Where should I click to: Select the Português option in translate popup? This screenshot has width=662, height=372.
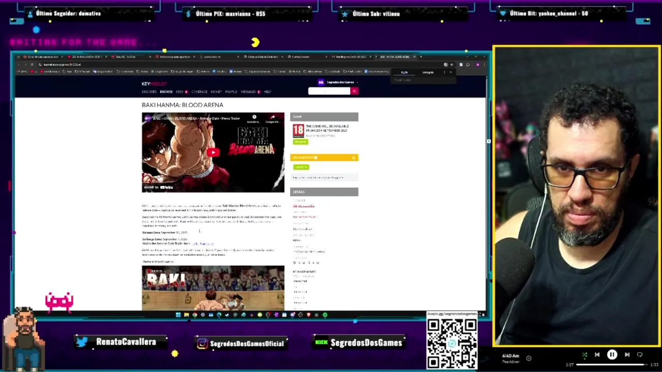click(428, 72)
